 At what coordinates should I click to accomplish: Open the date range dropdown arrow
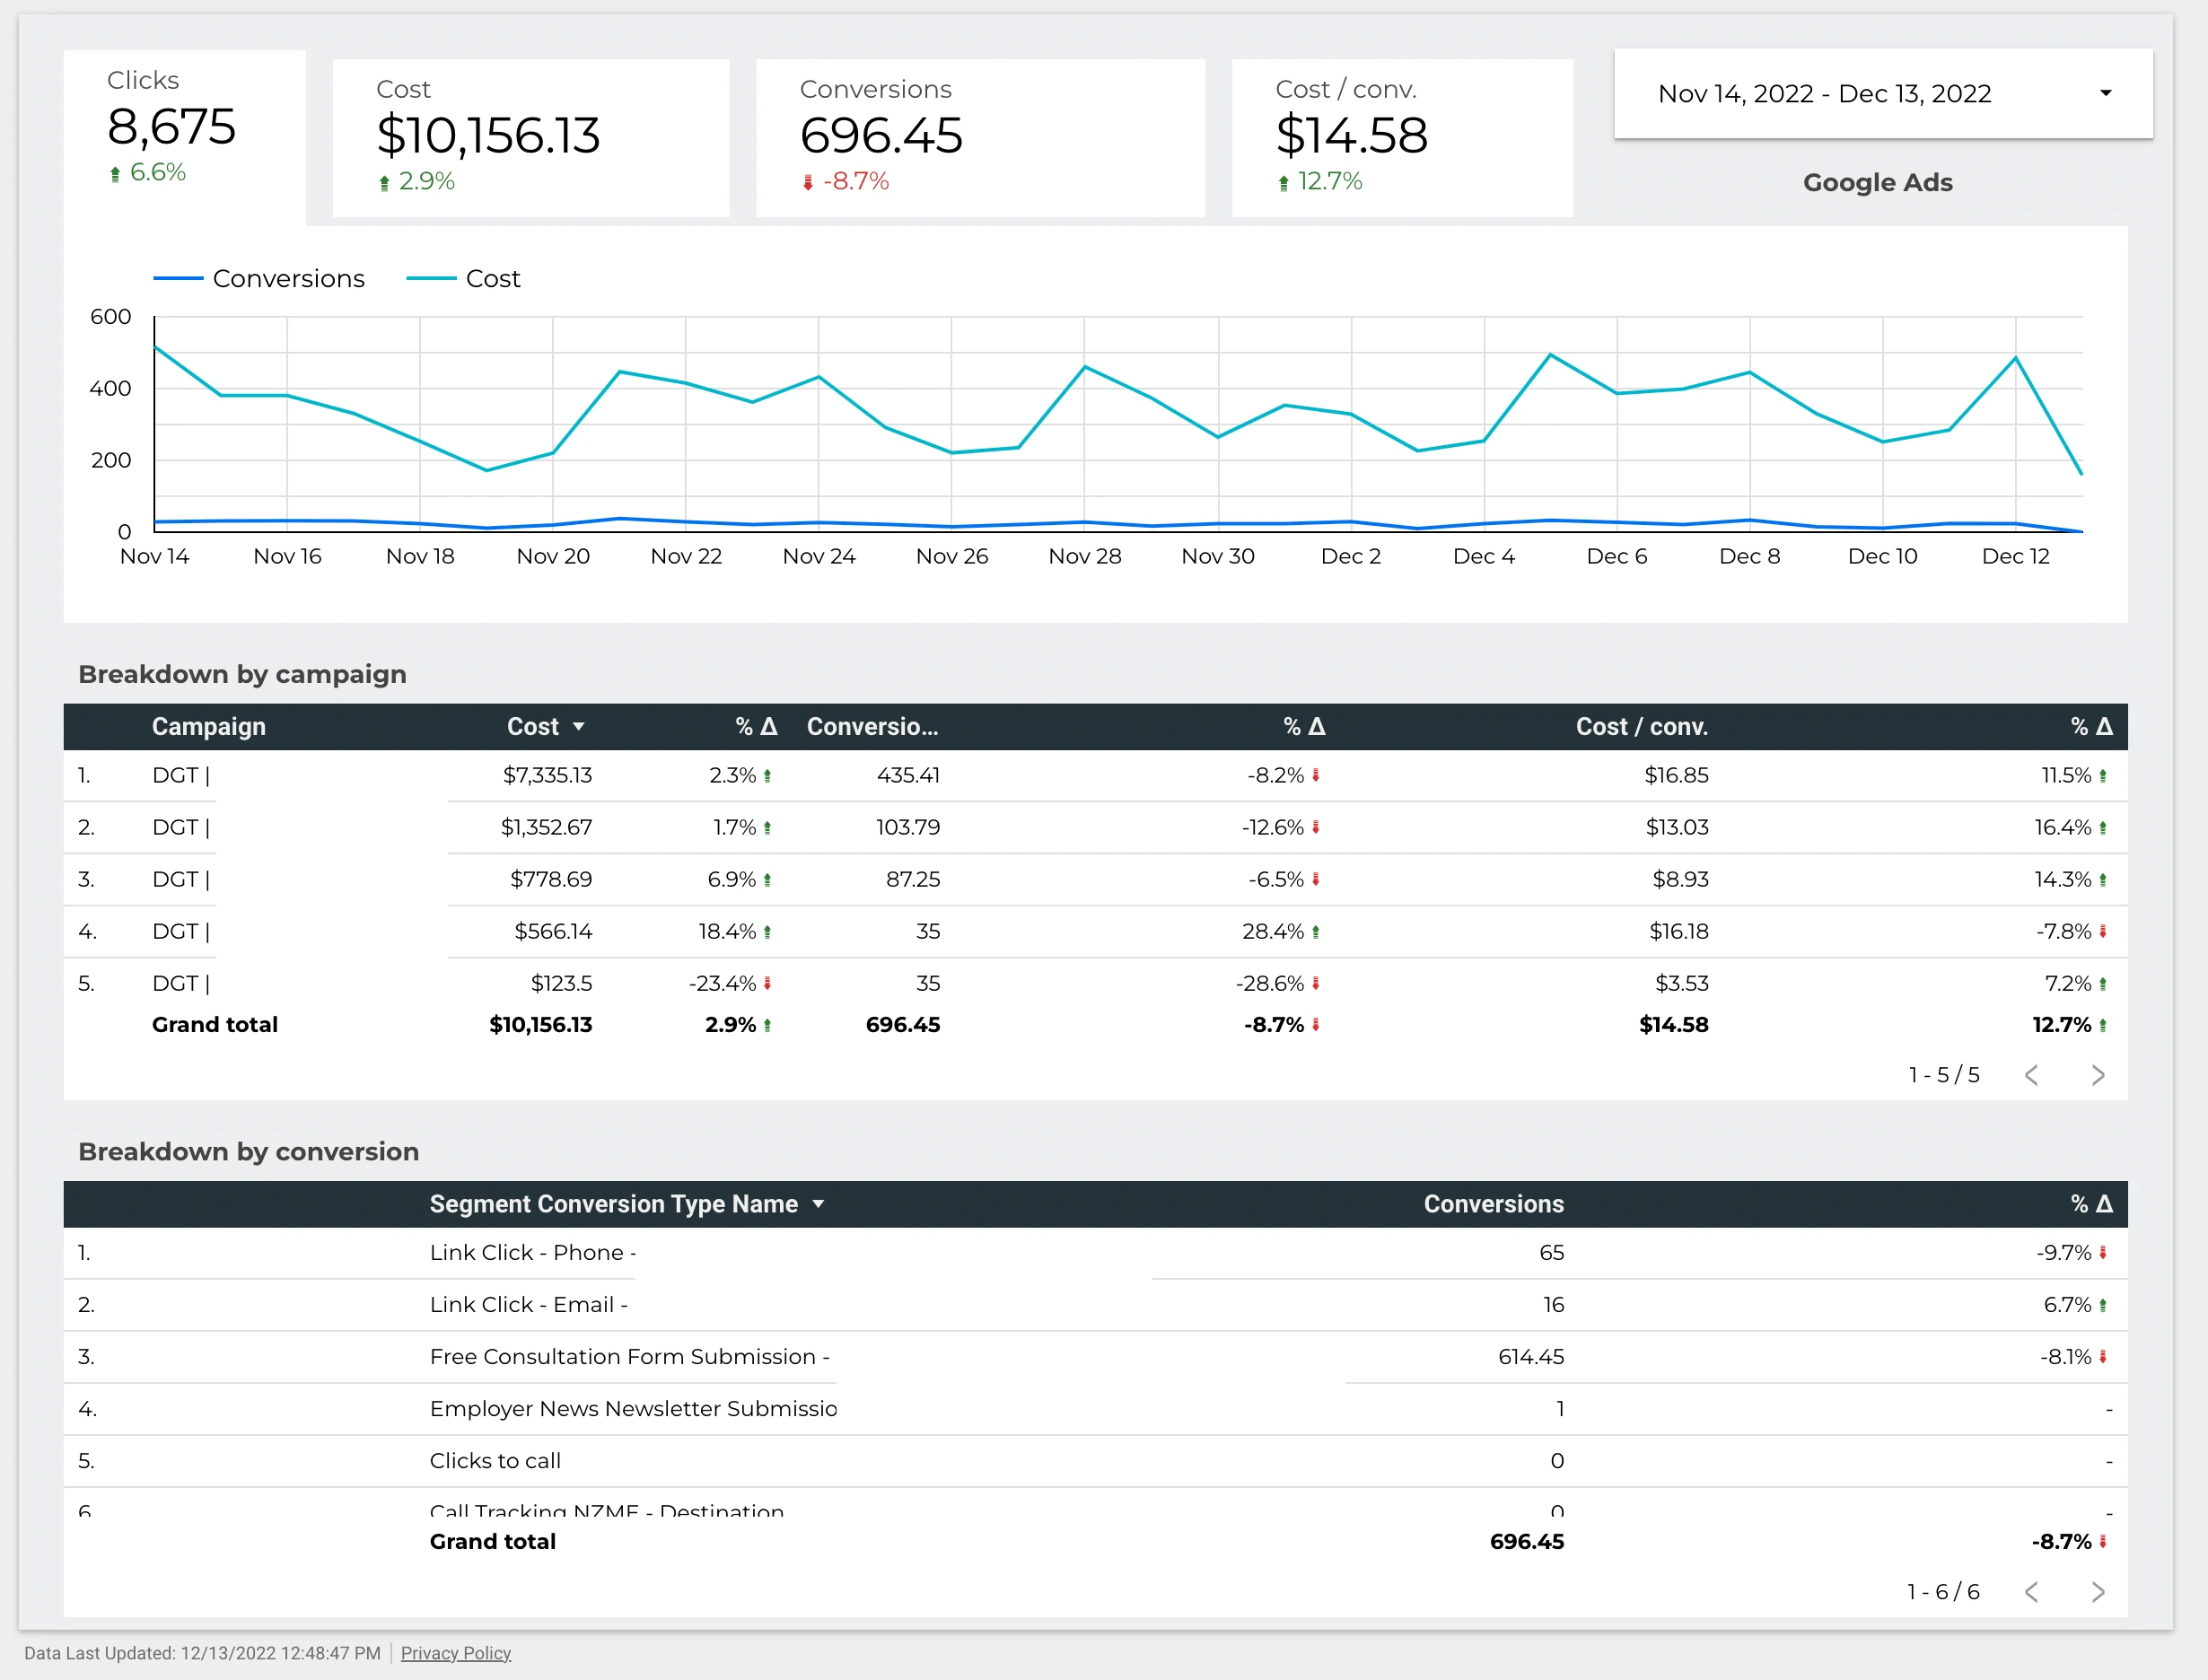(2105, 93)
